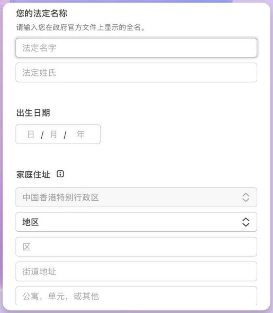This screenshot has width=273, height=313.
Task: Click the chevron on the 地区 dropdown
Action: [245, 222]
